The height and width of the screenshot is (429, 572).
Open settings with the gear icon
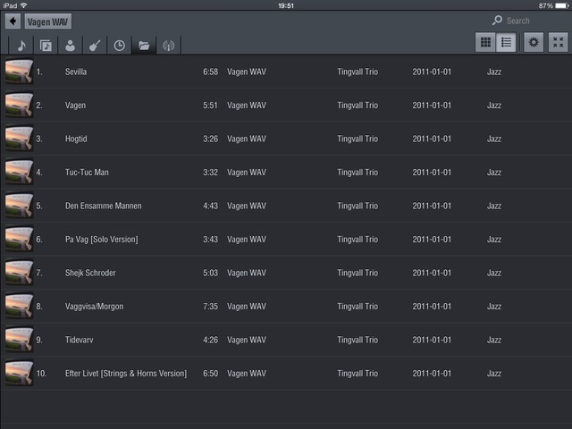pos(534,42)
